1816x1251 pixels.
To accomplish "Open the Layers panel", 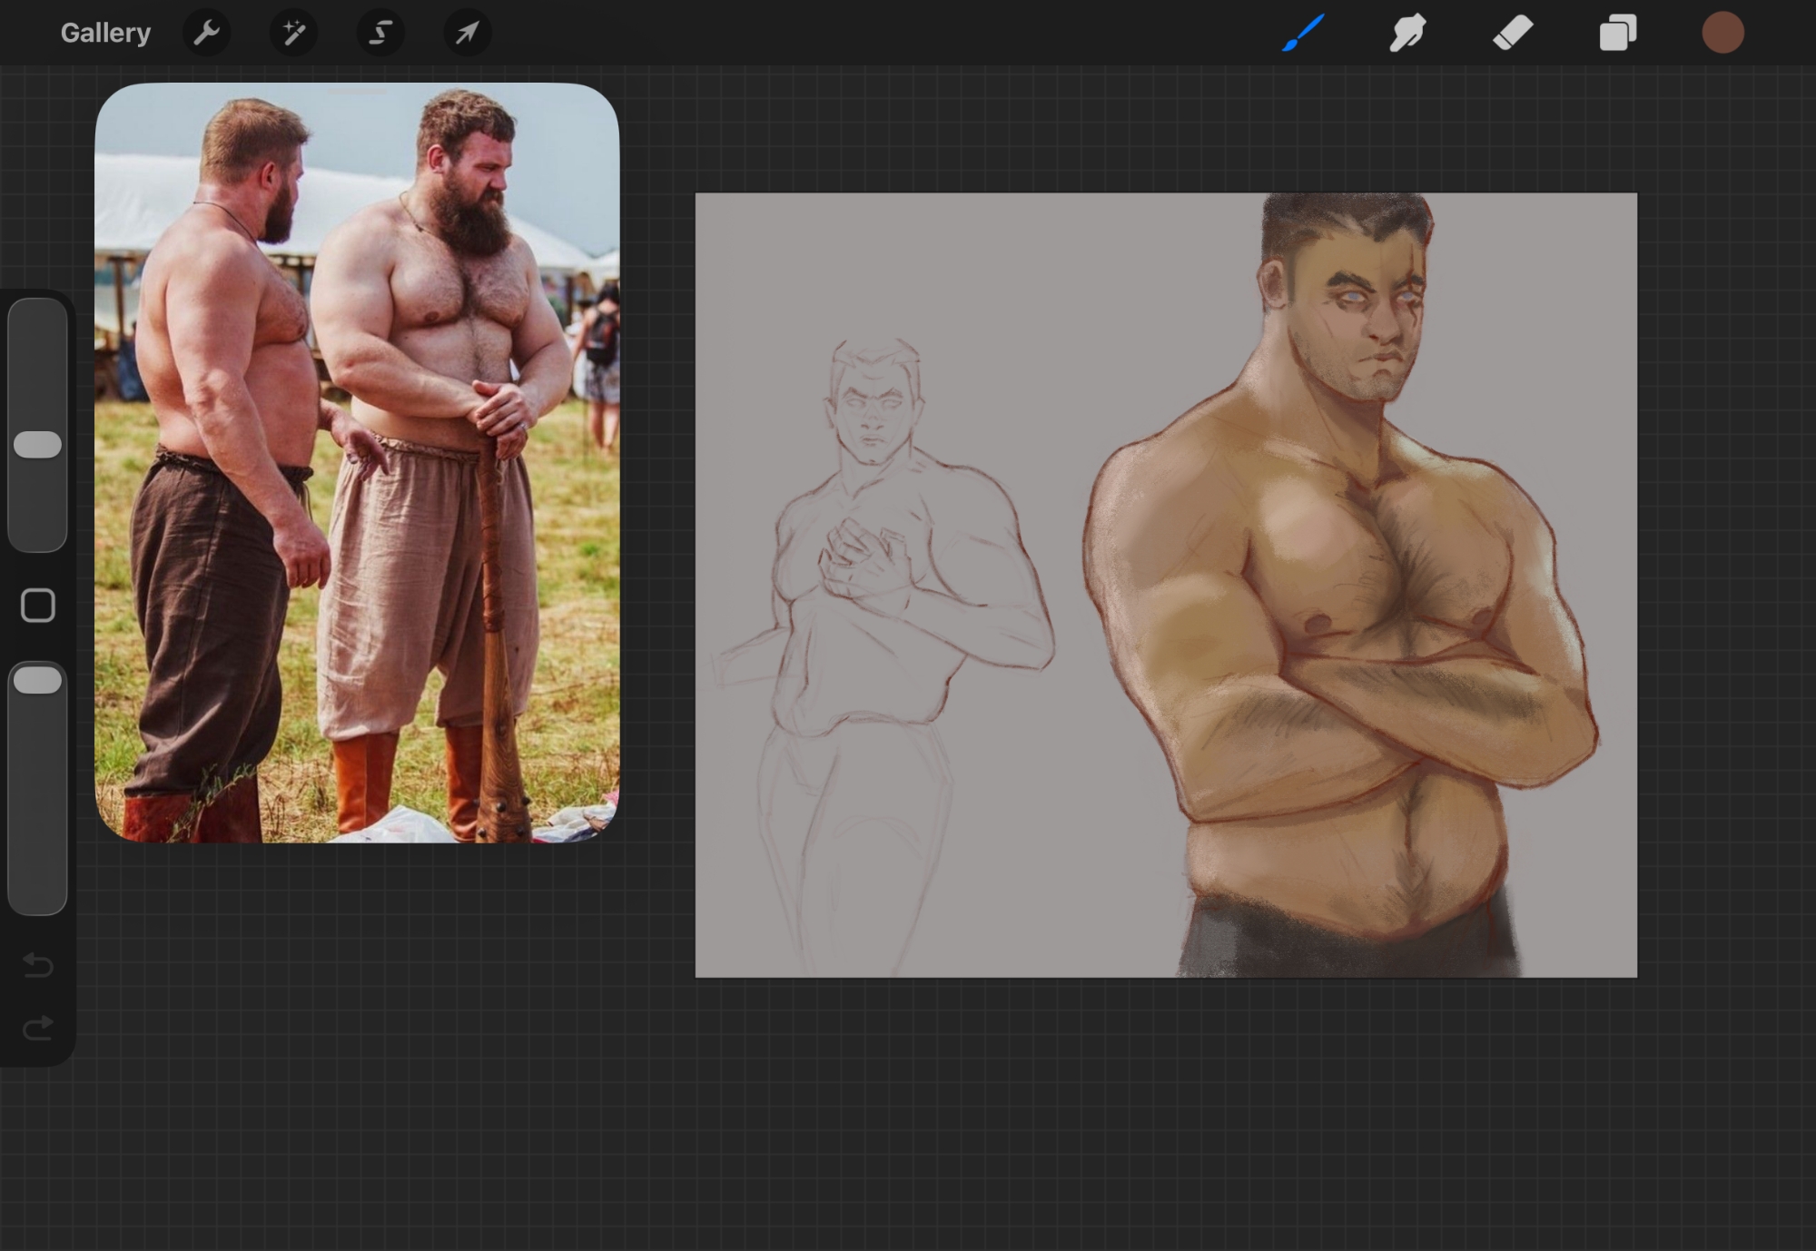I will (1617, 34).
